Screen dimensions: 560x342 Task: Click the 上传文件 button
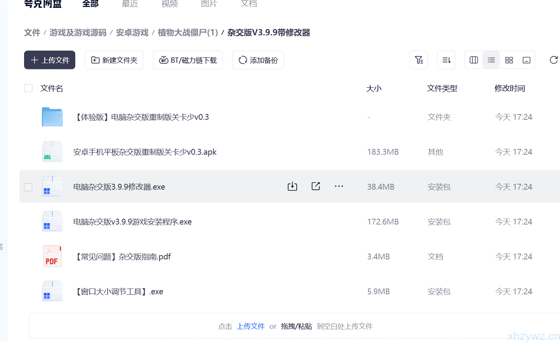click(x=49, y=60)
